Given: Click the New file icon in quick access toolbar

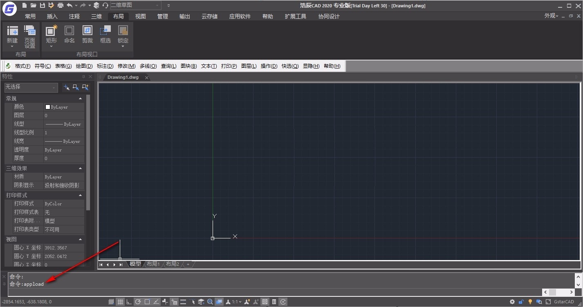Looking at the screenshot, I should pos(25,5).
